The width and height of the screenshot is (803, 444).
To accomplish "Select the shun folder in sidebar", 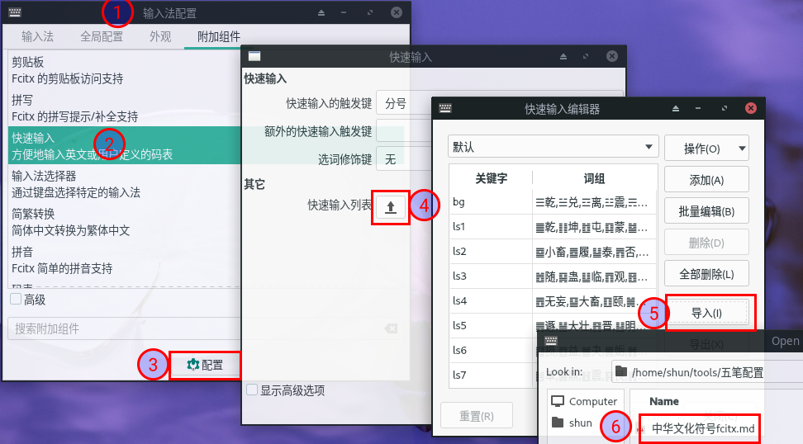I will pyautogui.click(x=572, y=423).
